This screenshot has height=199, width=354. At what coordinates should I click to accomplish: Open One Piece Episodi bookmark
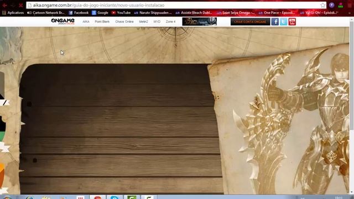point(277,13)
